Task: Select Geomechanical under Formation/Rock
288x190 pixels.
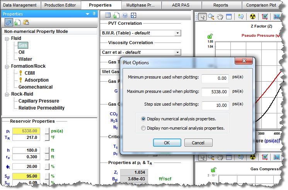Action: pyautogui.click(x=36, y=87)
